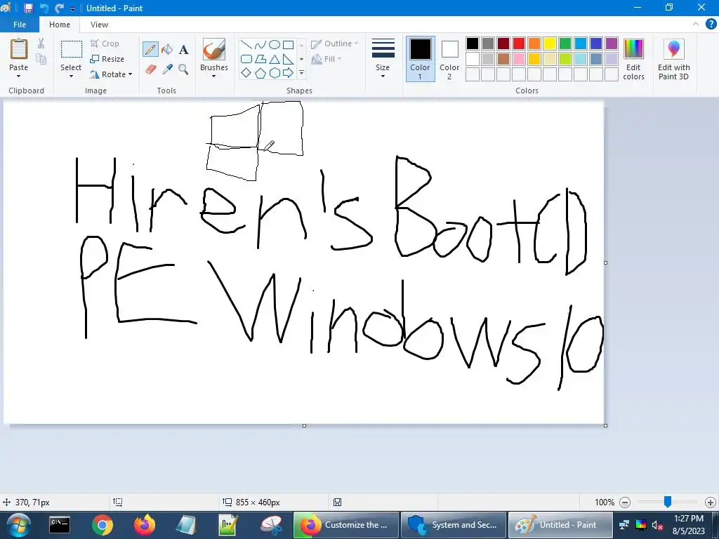This screenshot has height=539, width=719.
Task: Choose the Diamond shape
Action: (x=246, y=73)
